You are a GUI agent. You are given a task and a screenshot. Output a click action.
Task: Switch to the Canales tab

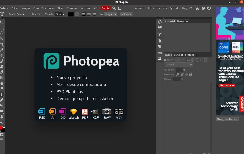point(178,55)
